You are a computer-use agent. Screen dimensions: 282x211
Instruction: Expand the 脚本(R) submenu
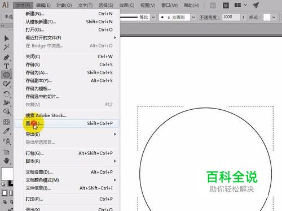coord(67,161)
